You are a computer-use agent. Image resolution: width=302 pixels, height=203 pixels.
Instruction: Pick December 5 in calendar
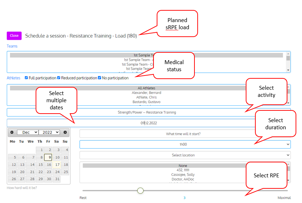click(12, 157)
